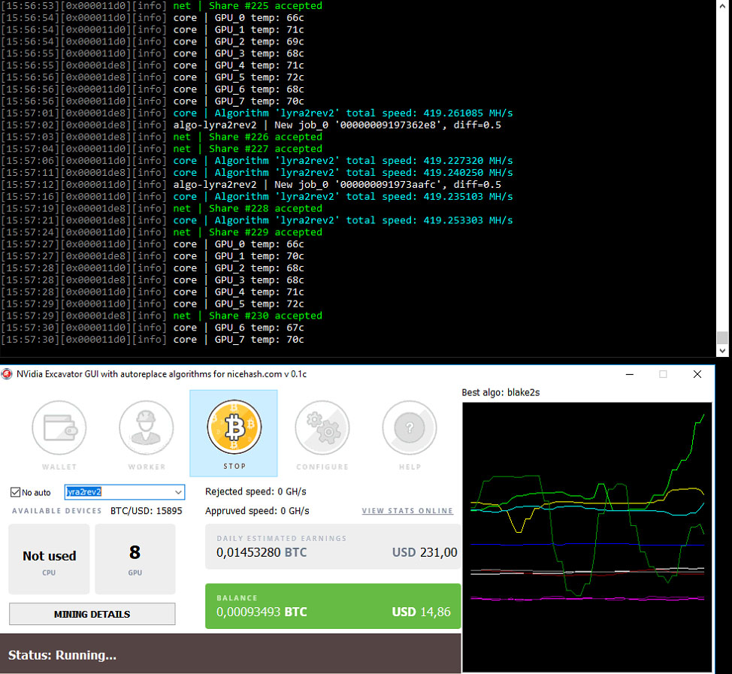The width and height of the screenshot is (732, 674).
Task: Click console line with speed 419.227320 MH/s
Action: pyautogui.click(x=257, y=161)
